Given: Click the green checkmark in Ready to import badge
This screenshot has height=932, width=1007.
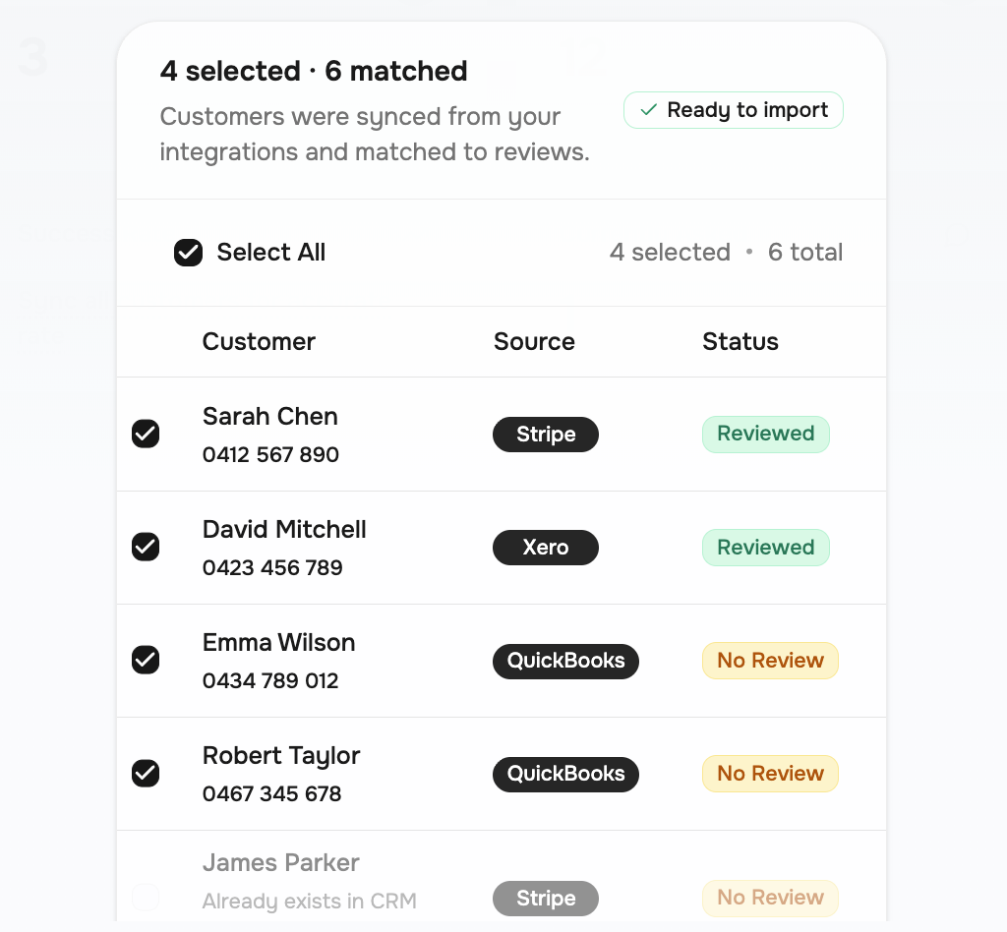Looking at the screenshot, I should 648,110.
